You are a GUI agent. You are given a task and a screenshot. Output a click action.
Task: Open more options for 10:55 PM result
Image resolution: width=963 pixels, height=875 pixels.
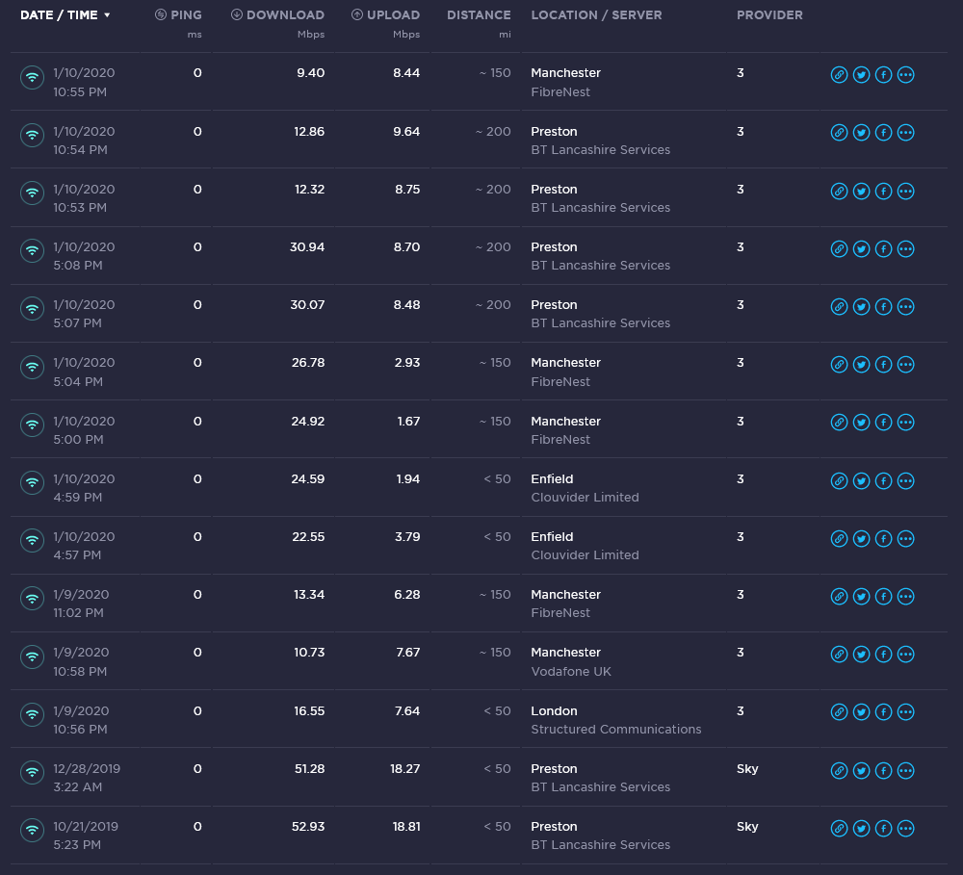pyautogui.click(x=906, y=75)
